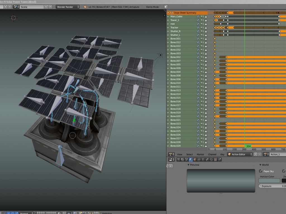The height and width of the screenshot is (214, 286).
Task: Click the plus button to add a new scene
Action: pos(46,7)
